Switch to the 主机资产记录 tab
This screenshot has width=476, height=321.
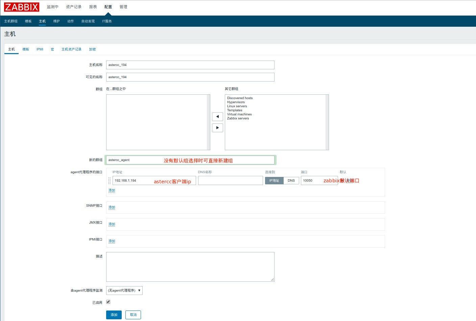[x=71, y=49]
